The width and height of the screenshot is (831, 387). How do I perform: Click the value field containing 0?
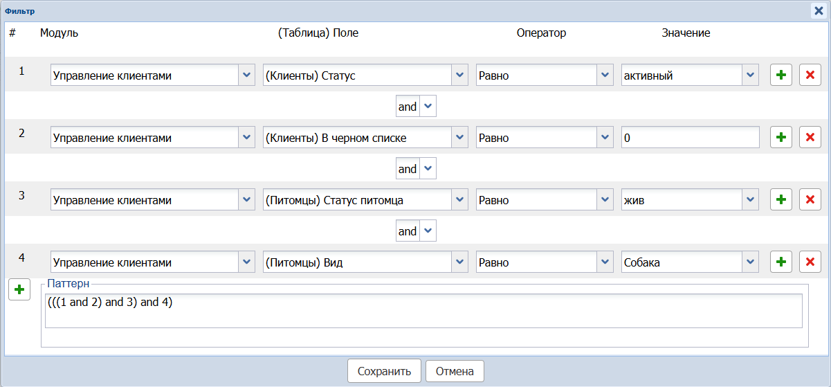690,138
